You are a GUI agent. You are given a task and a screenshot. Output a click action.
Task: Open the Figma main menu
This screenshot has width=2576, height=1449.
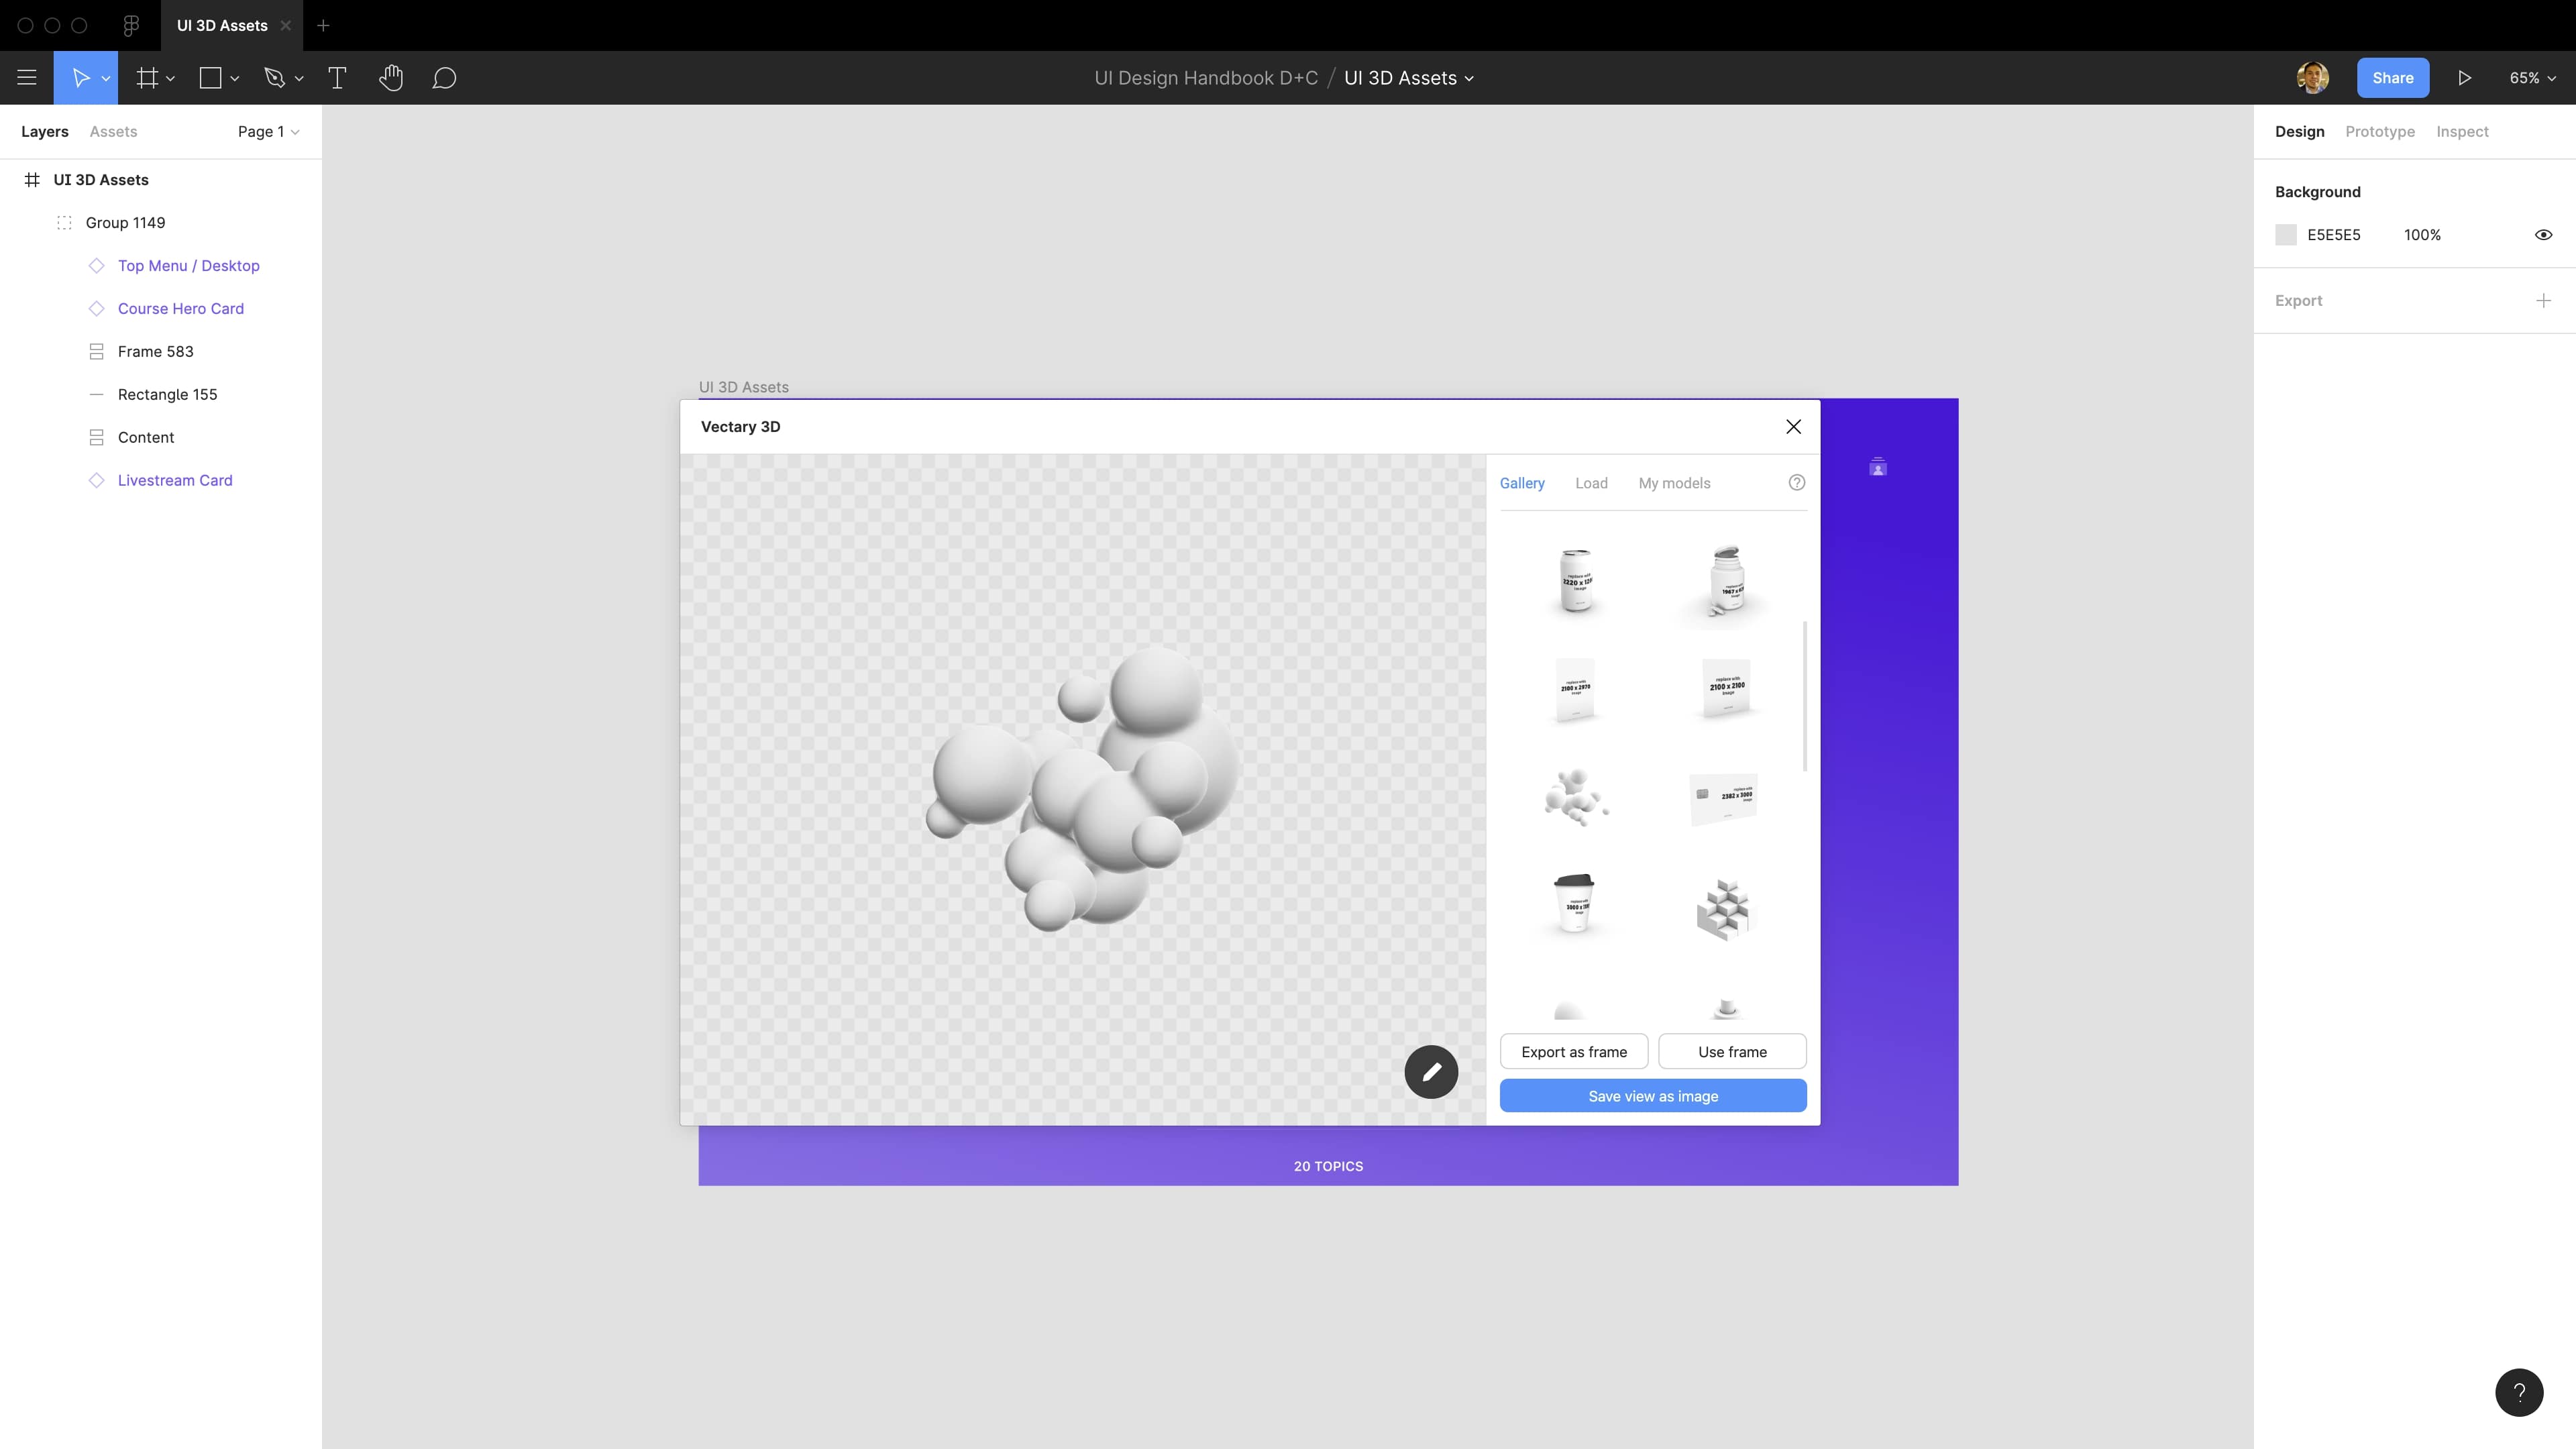point(27,77)
